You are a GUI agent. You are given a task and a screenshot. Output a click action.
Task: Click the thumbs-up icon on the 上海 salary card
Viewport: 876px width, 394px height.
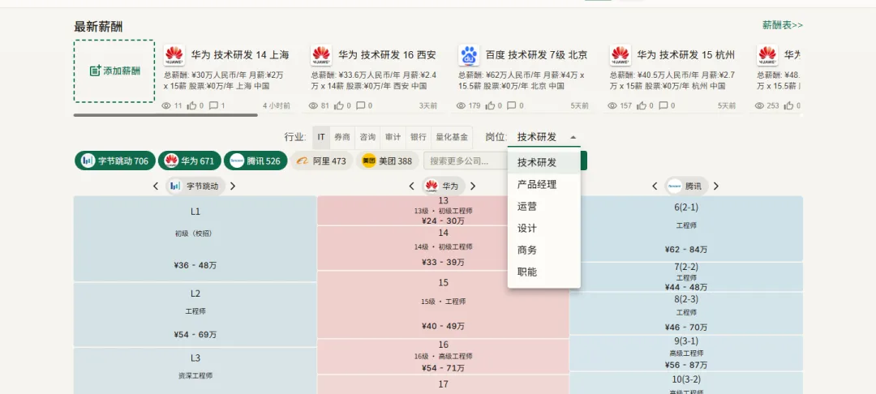[x=191, y=105]
